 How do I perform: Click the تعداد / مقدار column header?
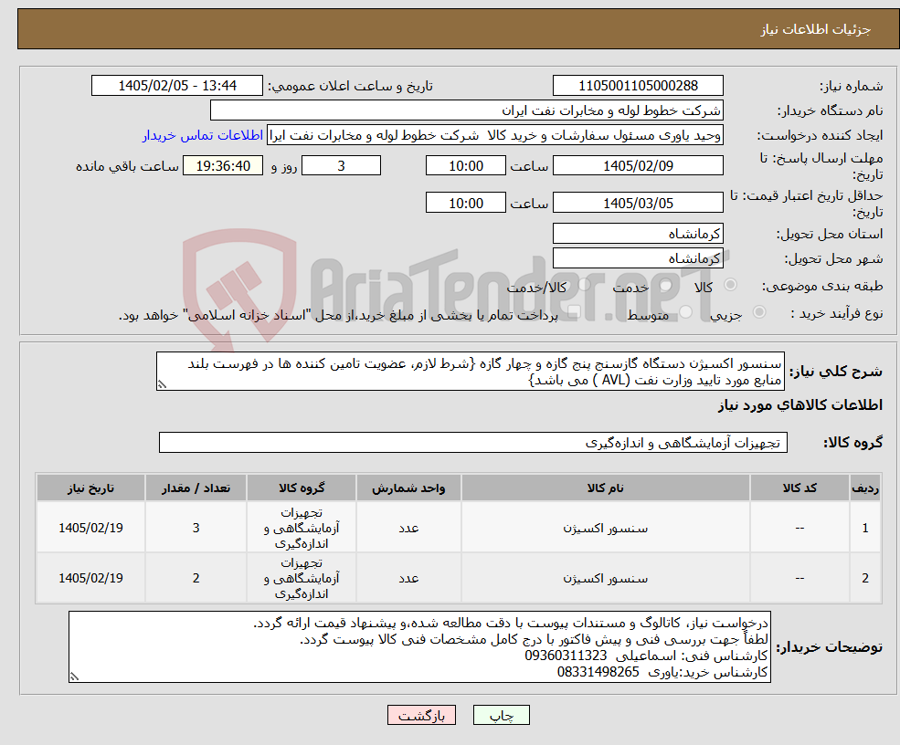(196, 488)
